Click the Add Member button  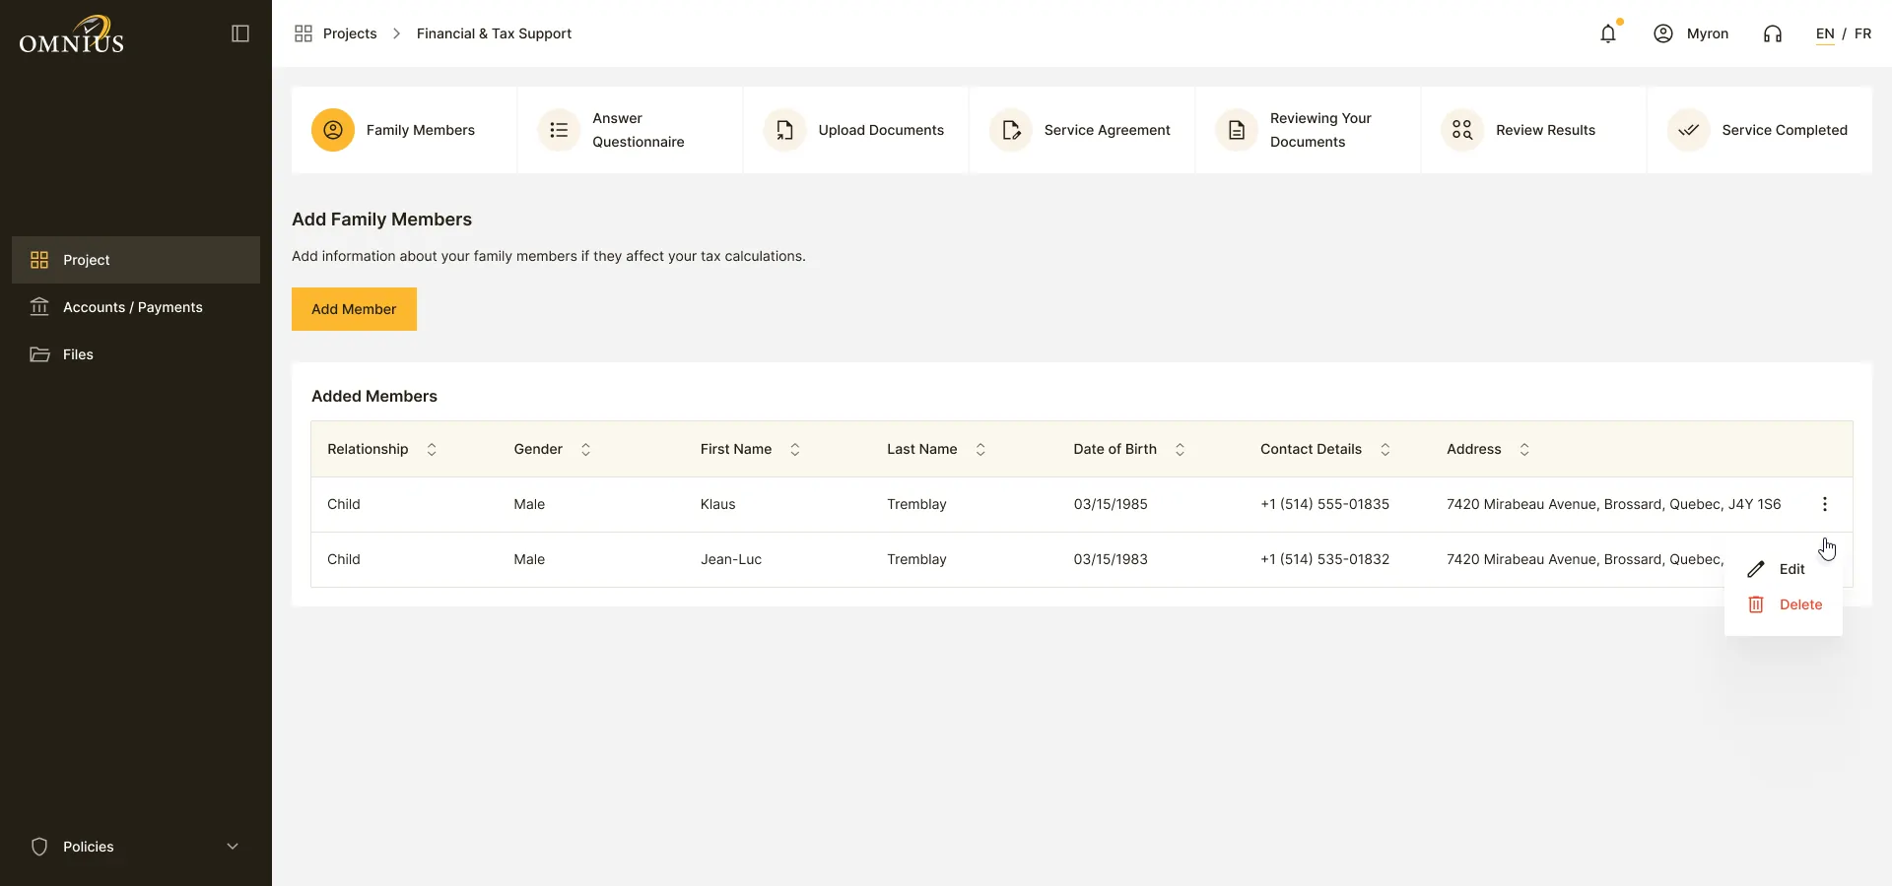[354, 309]
